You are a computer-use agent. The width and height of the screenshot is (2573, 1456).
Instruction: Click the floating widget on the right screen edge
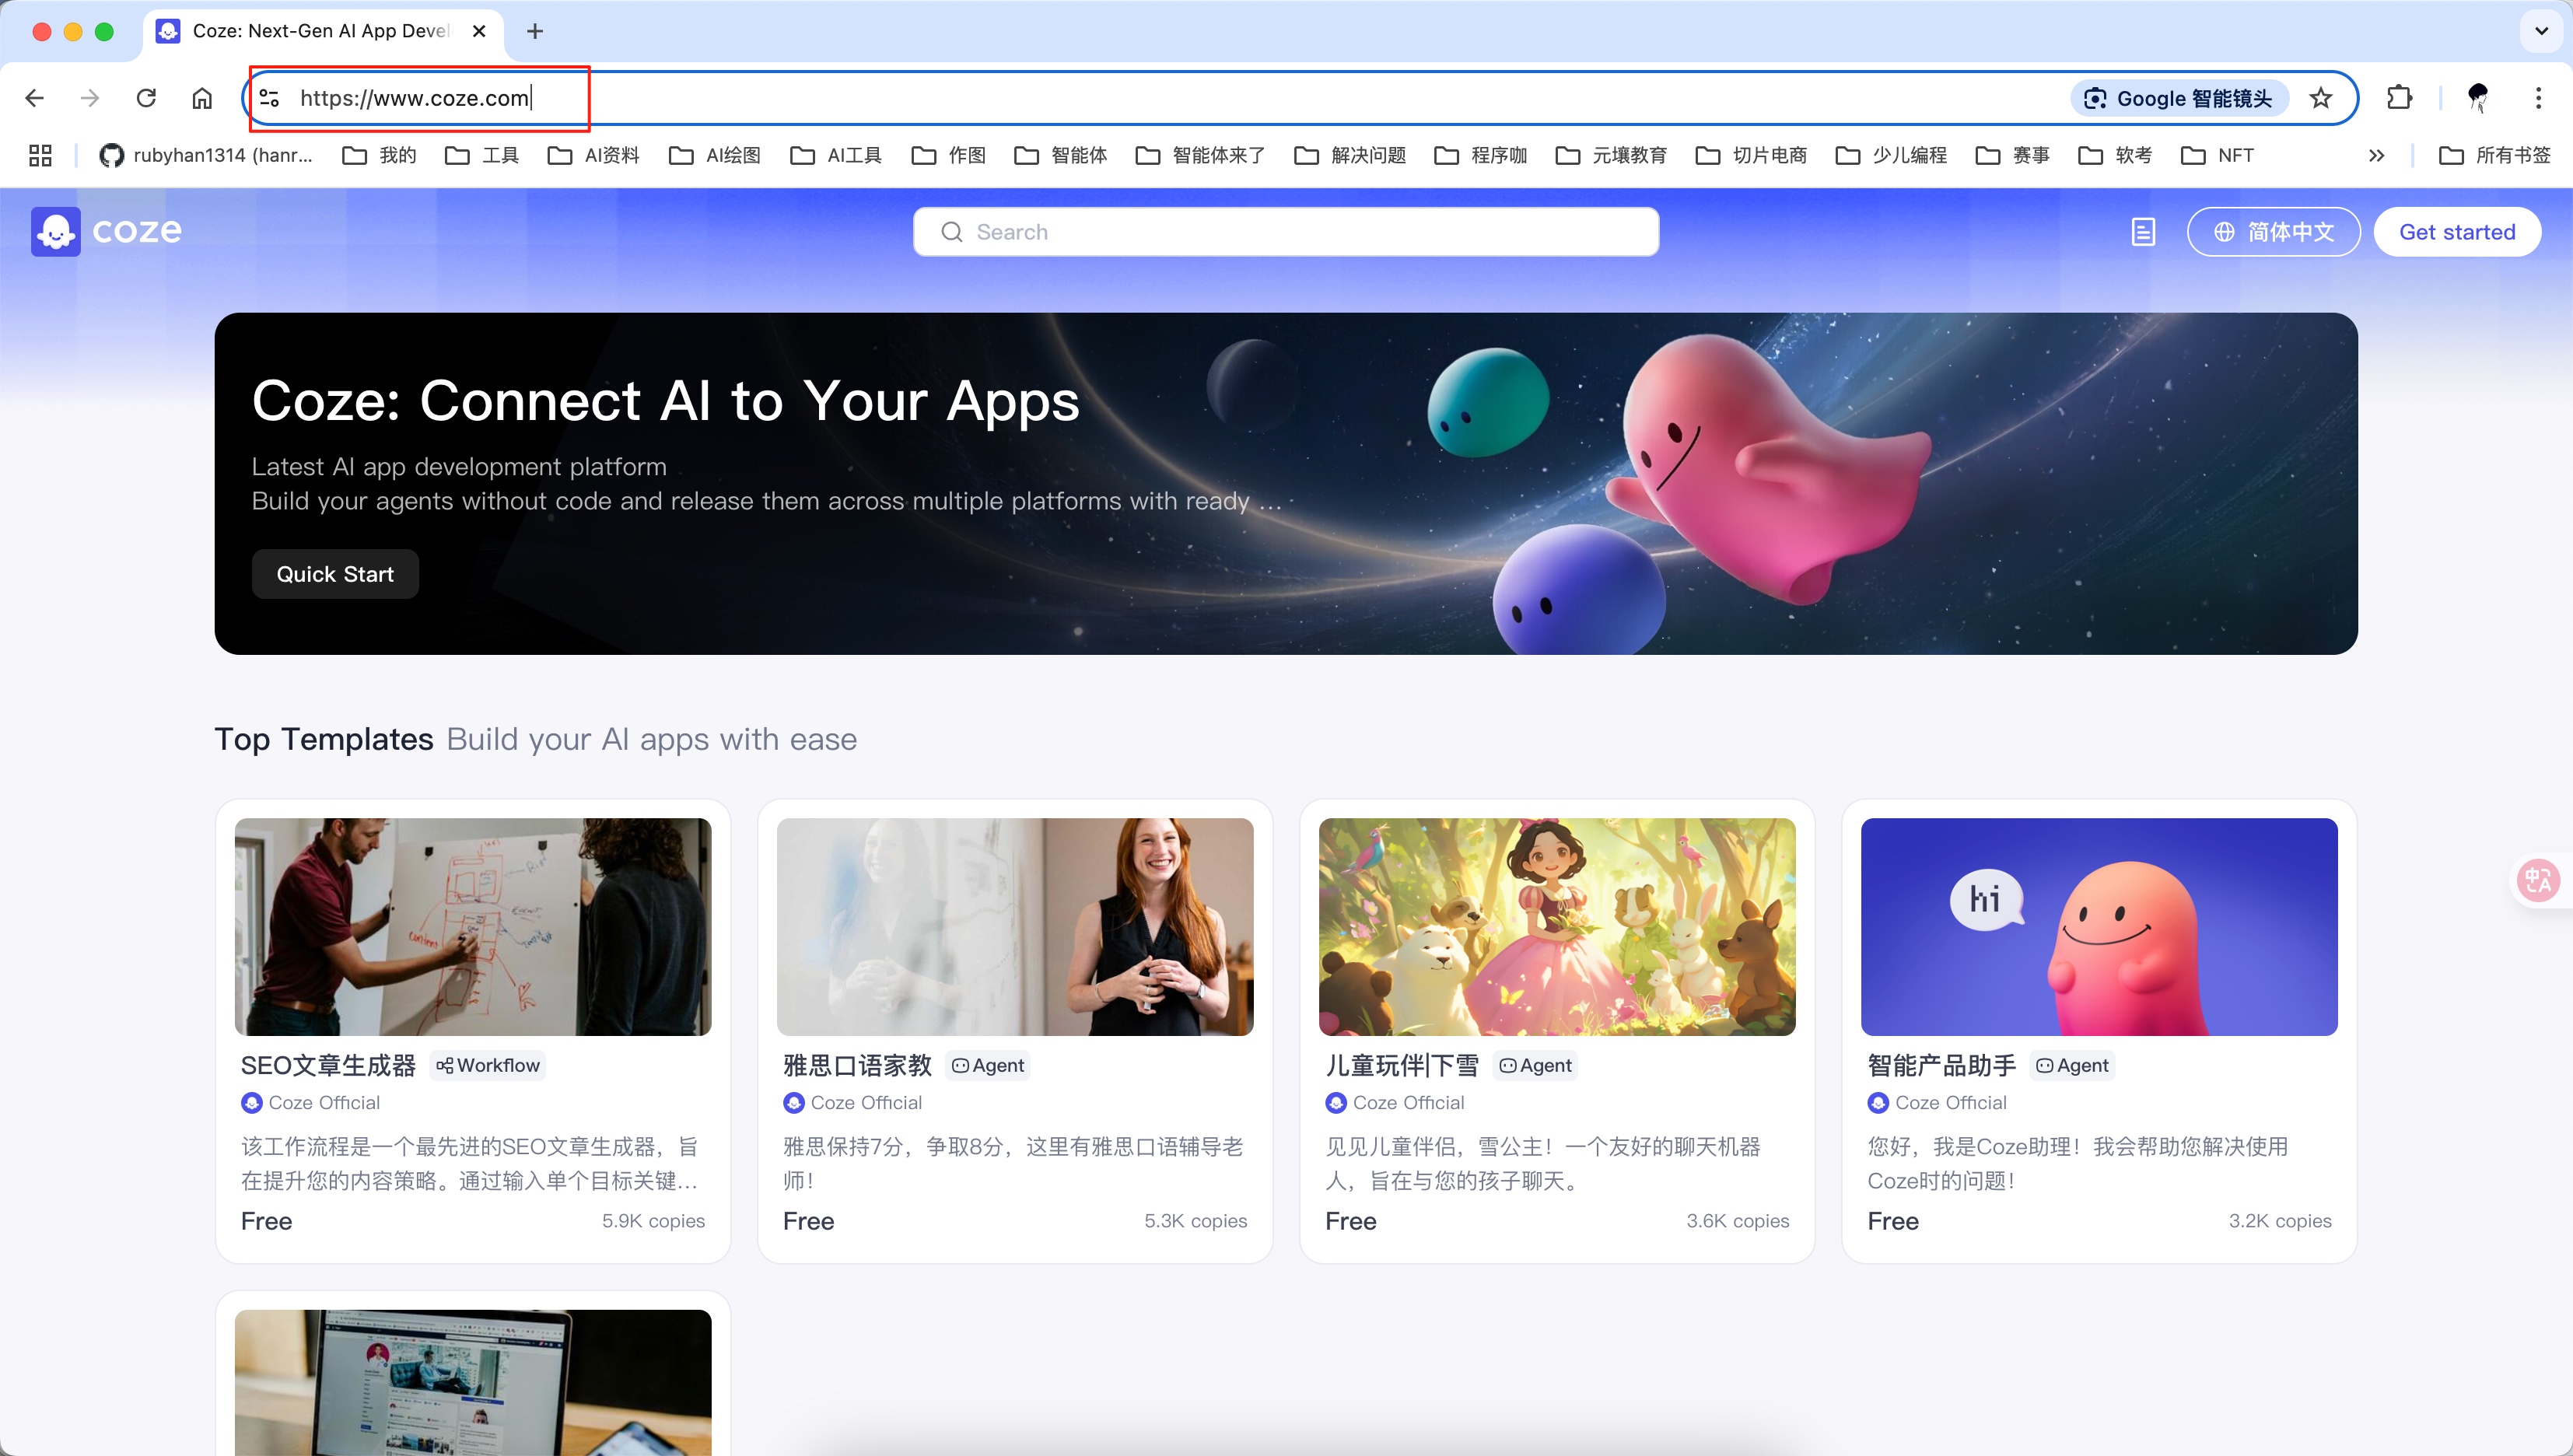[x=2539, y=880]
